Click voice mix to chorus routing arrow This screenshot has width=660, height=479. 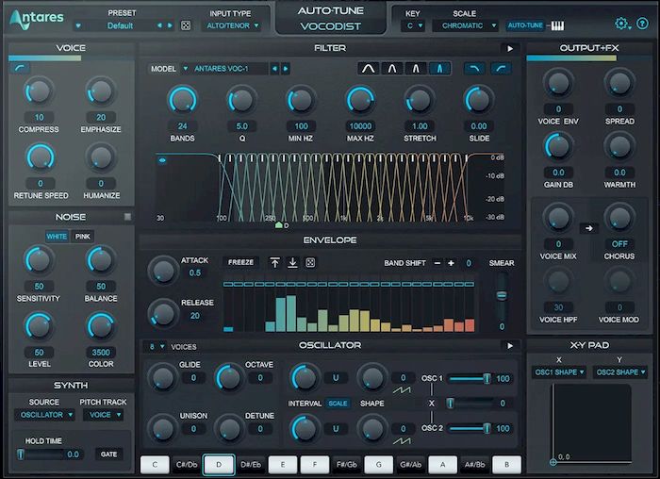(x=589, y=228)
